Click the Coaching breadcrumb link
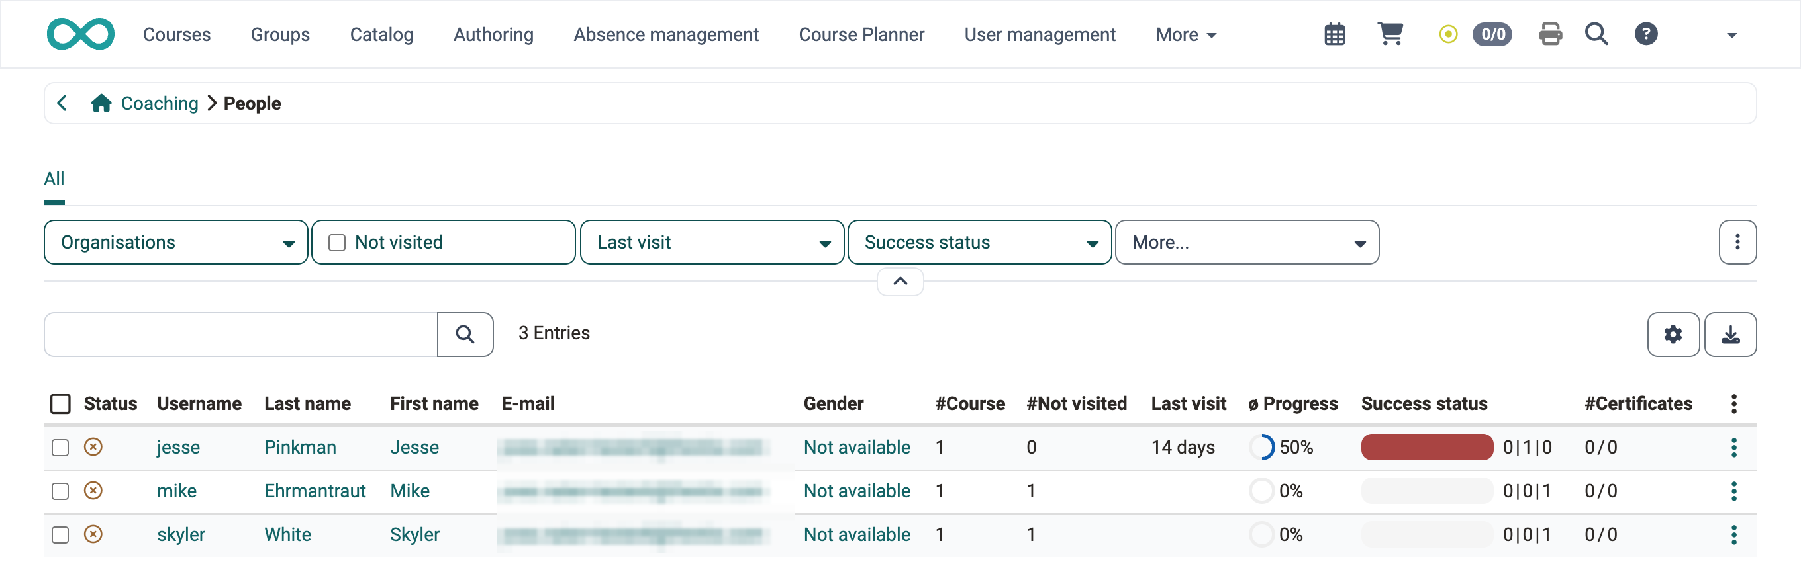Image resolution: width=1801 pixels, height=582 pixels. click(x=160, y=103)
